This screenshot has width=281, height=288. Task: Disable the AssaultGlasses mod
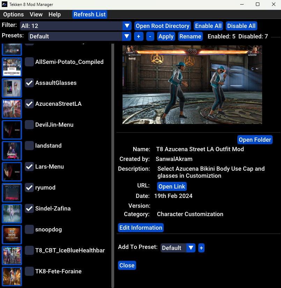(29, 83)
